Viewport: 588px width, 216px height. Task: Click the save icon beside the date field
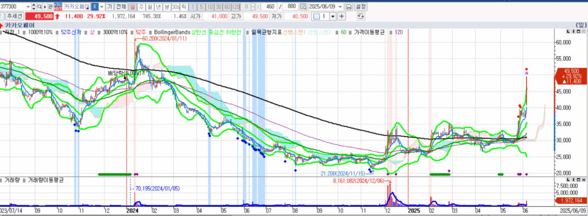(x=349, y=7)
